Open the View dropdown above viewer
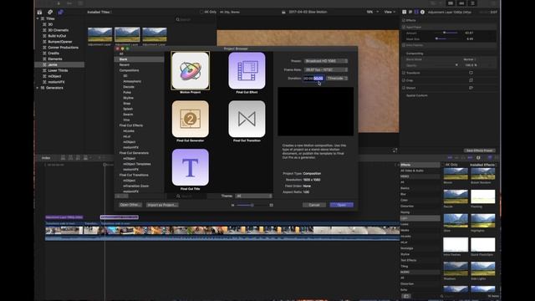The image size is (535, 301). click(390, 12)
